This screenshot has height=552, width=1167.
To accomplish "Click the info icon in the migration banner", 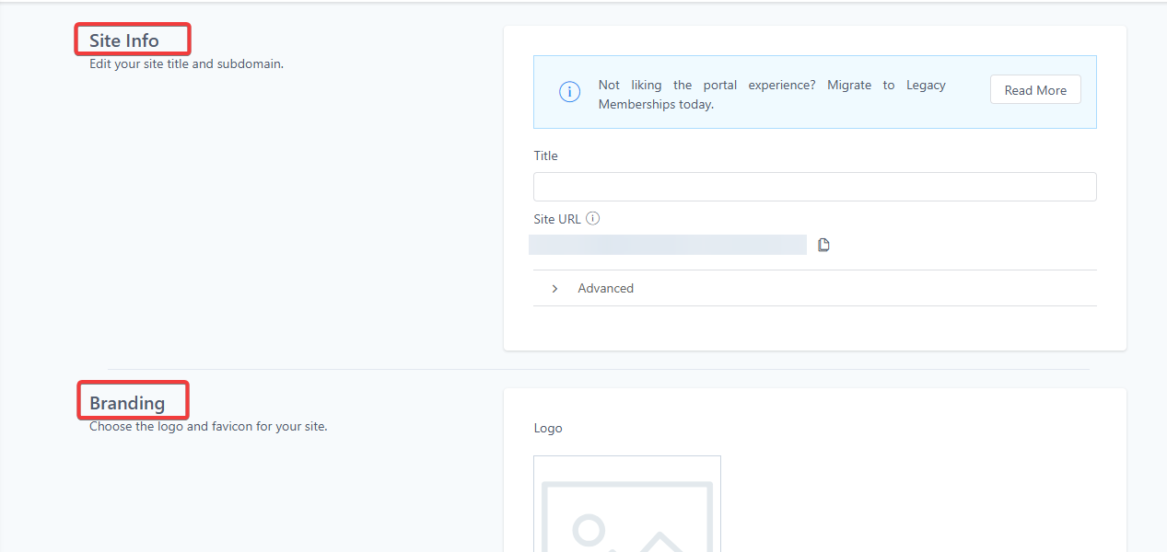I will (569, 92).
